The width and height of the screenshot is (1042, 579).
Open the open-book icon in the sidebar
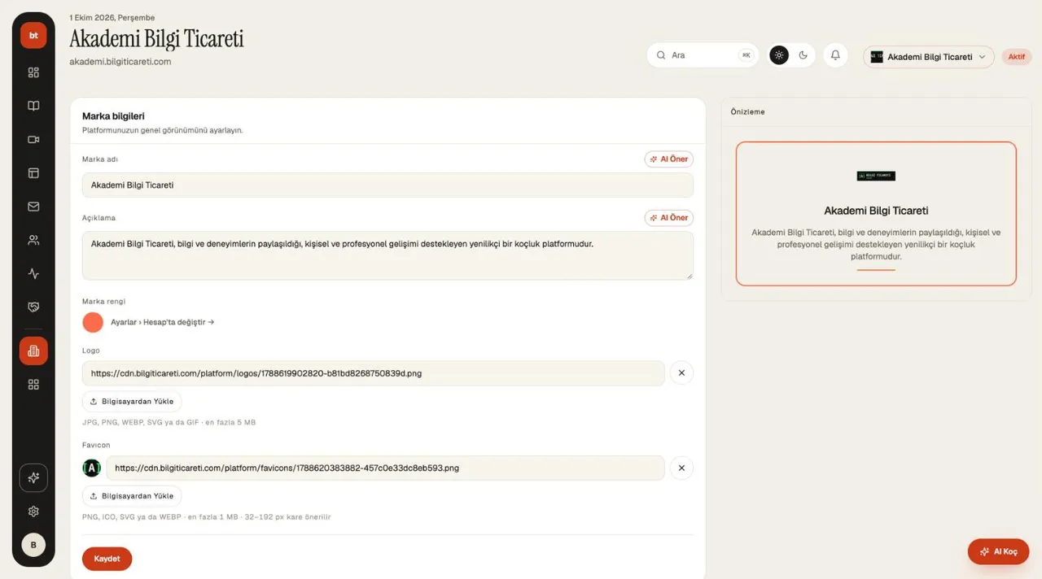[33, 106]
